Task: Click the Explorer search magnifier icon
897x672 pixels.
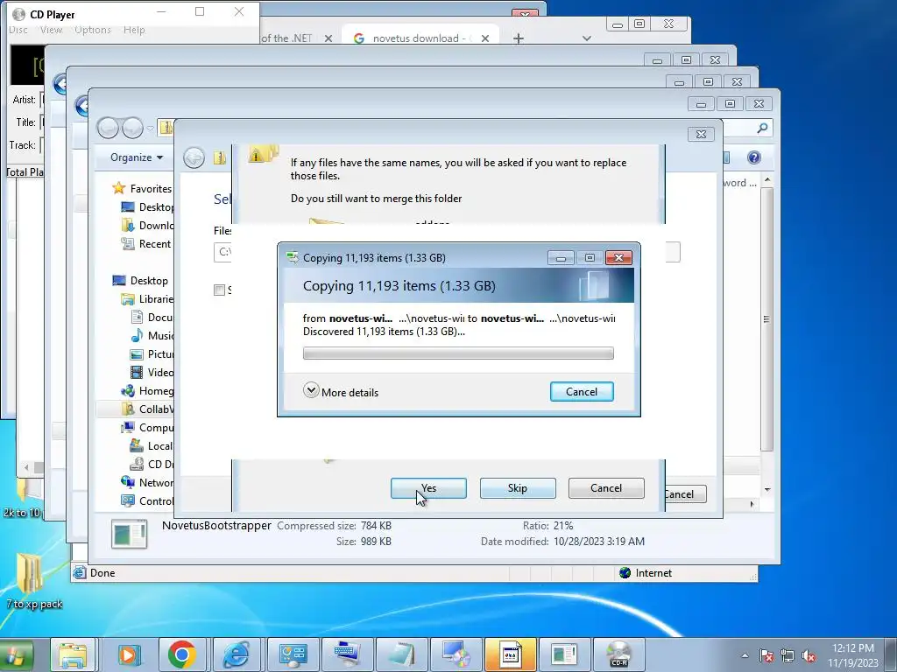Action: 762,128
